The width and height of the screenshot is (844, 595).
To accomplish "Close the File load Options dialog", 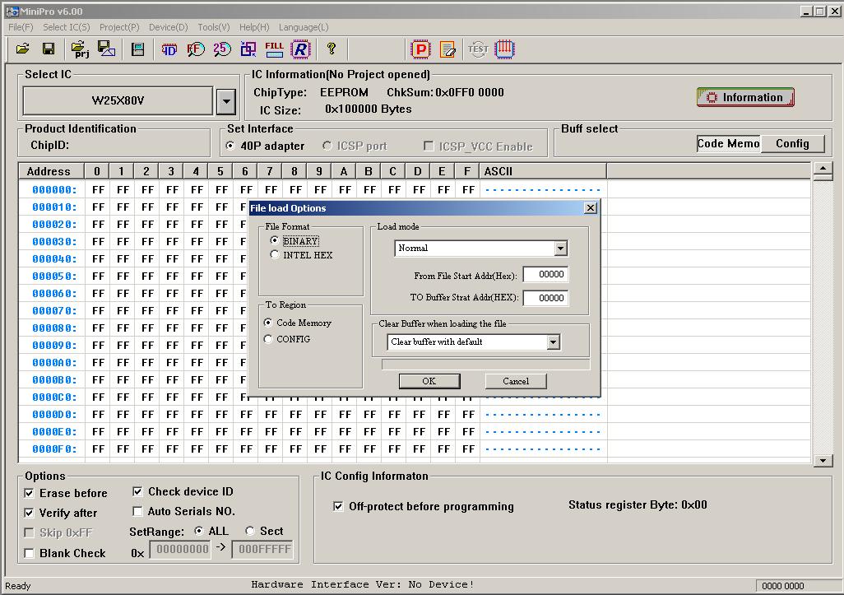I will click(x=591, y=208).
